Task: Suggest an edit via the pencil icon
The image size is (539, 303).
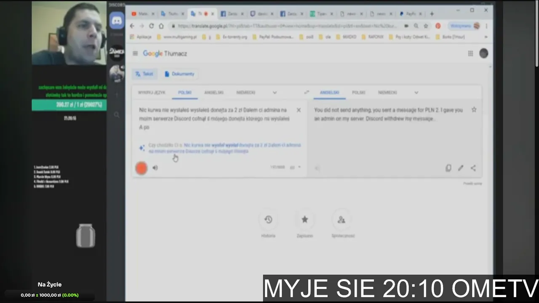Action: click(x=461, y=168)
